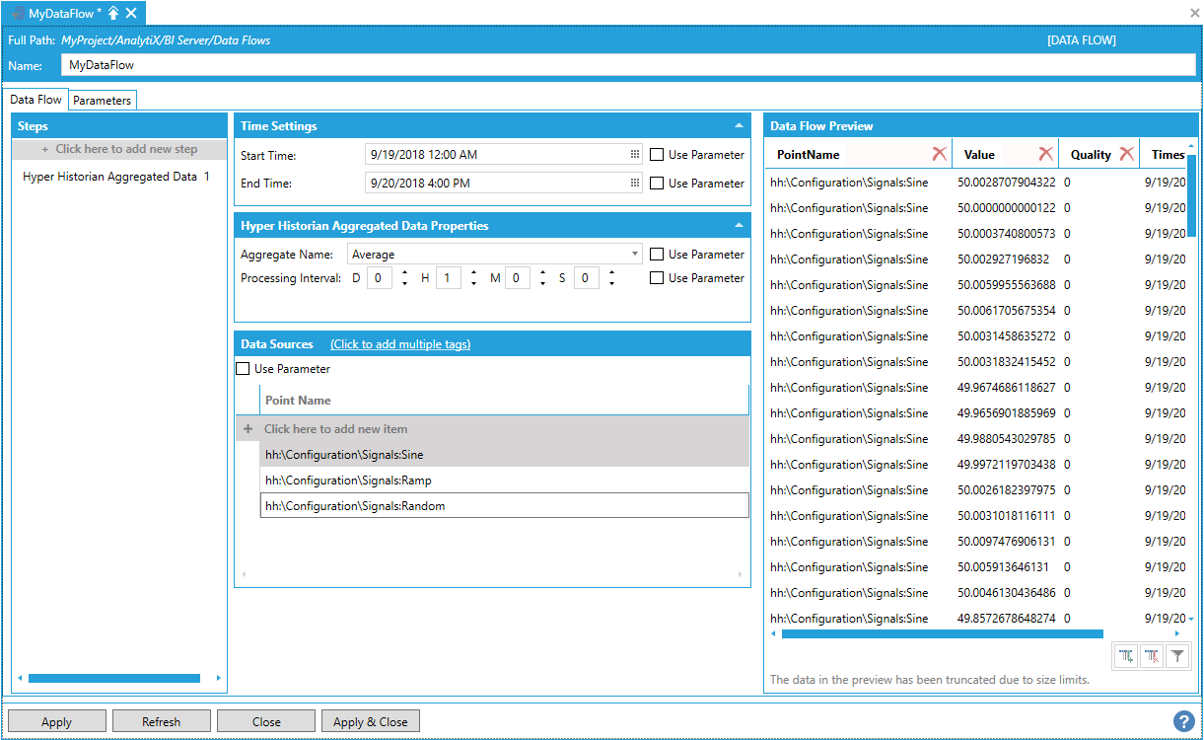The height and width of the screenshot is (740, 1204).
Task: Enable Use Parameter for End Time
Action: [657, 184]
